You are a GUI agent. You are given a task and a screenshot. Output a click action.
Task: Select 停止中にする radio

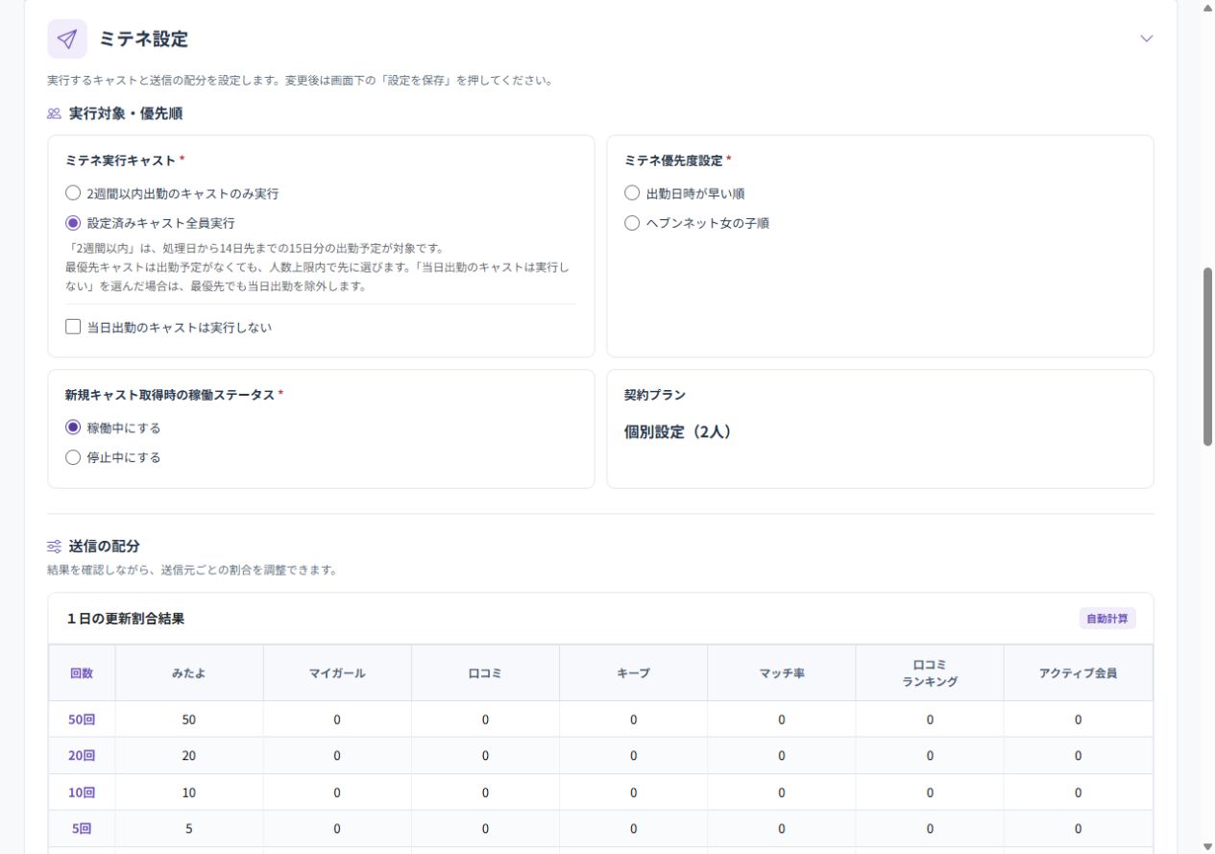click(x=73, y=457)
